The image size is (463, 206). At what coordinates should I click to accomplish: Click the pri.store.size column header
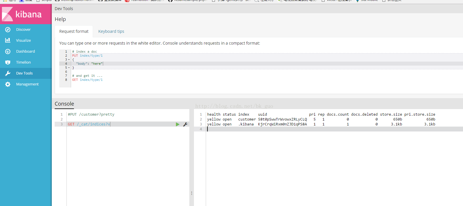pyautogui.click(x=420, y=115)
